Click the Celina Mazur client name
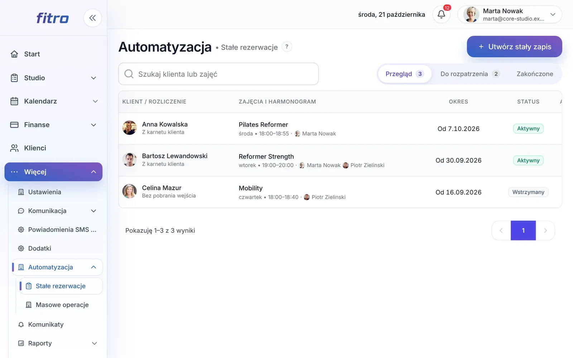This screenshot has width=573, height=358. 162,188
